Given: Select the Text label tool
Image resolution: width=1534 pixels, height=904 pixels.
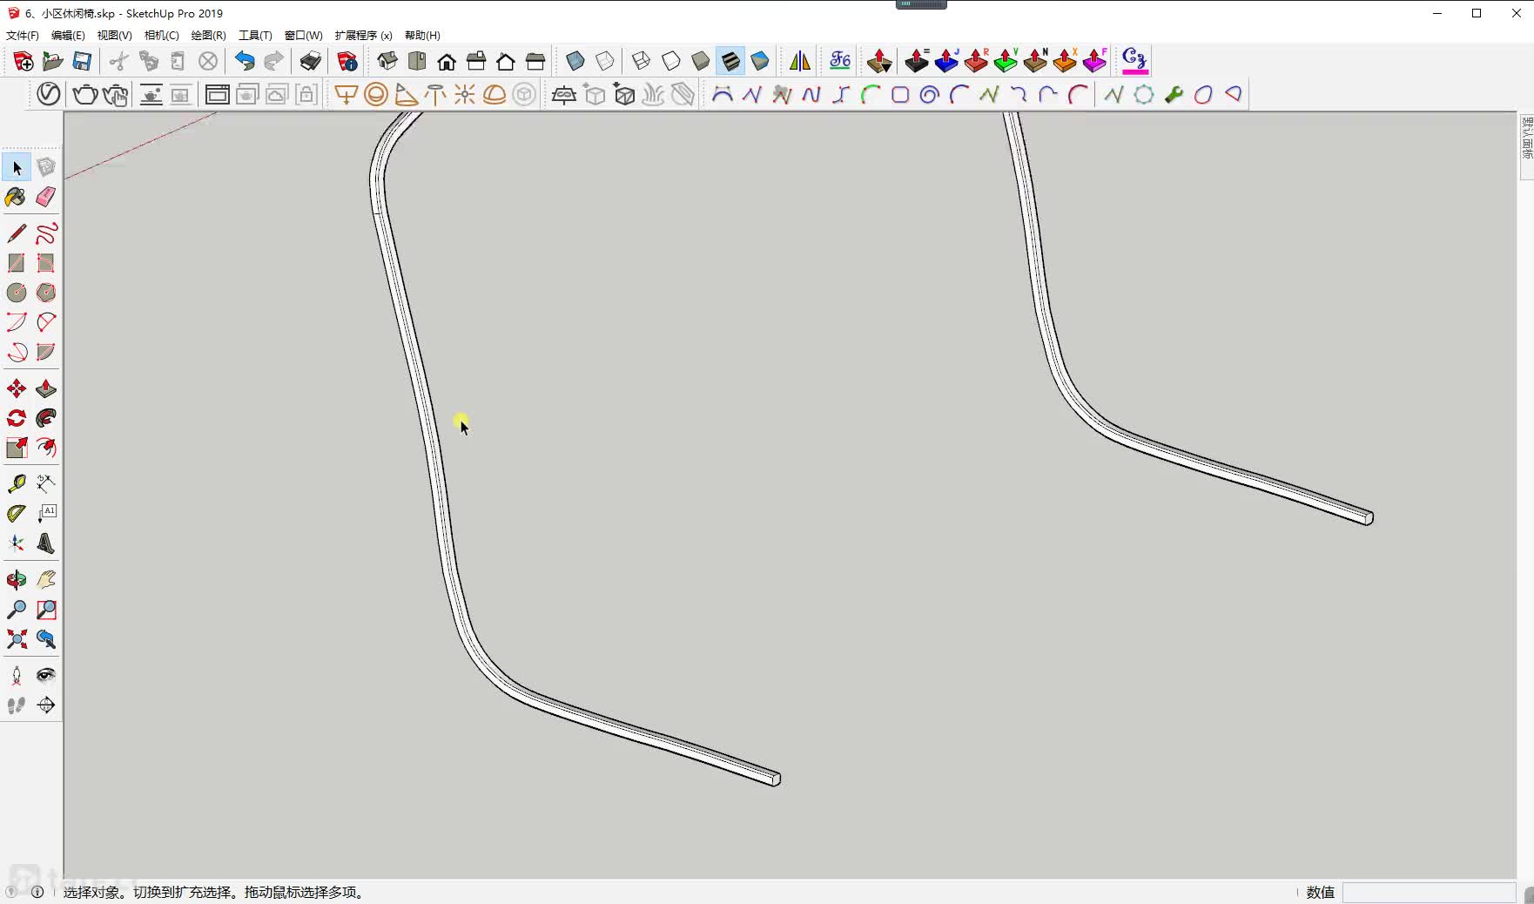Looking at the screenshot, I should click(x=46, y=514).
